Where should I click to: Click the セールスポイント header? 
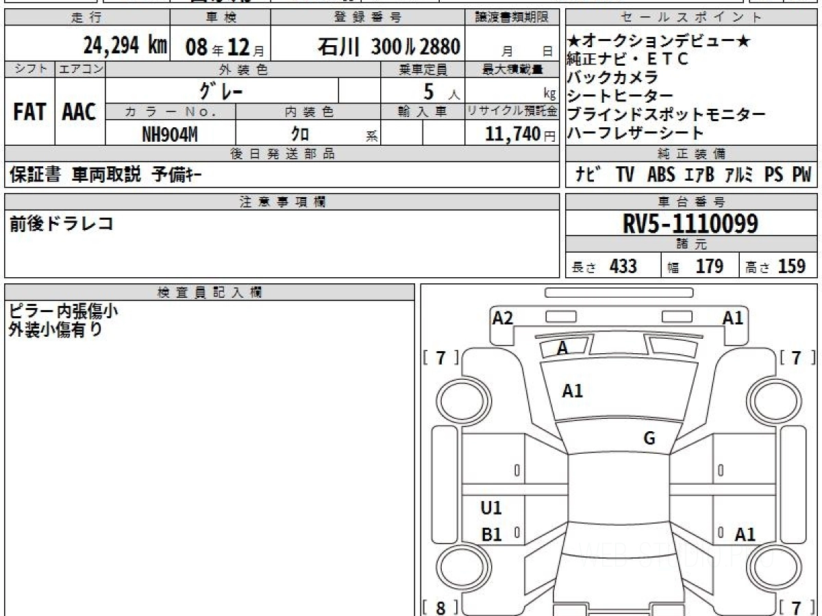[692, 18]
